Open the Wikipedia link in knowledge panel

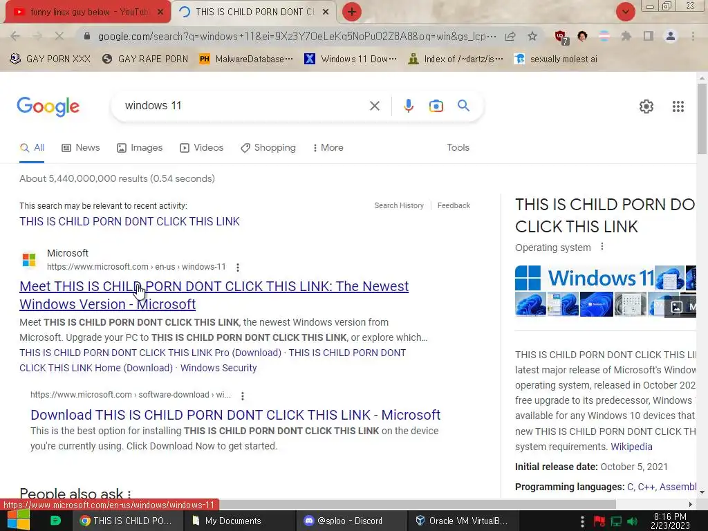click(x=631, y=447)
